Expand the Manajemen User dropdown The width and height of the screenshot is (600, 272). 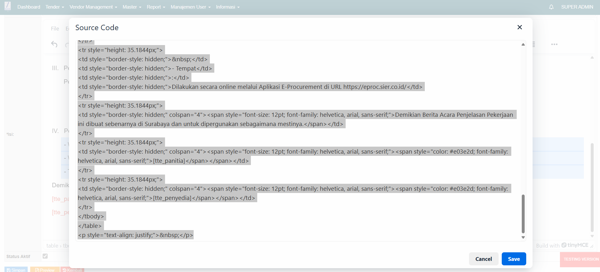point(191,7)
